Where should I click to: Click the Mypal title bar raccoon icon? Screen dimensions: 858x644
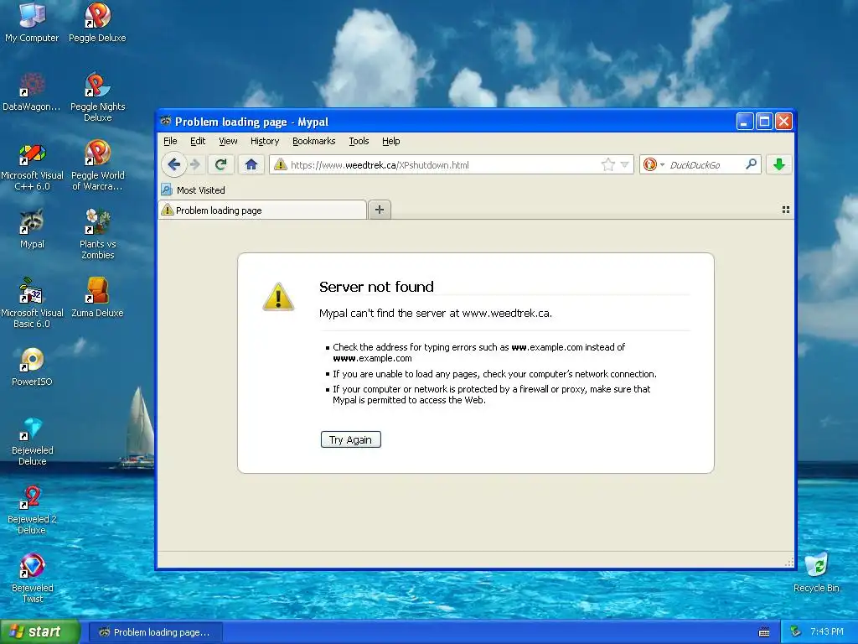pos(165,121)
